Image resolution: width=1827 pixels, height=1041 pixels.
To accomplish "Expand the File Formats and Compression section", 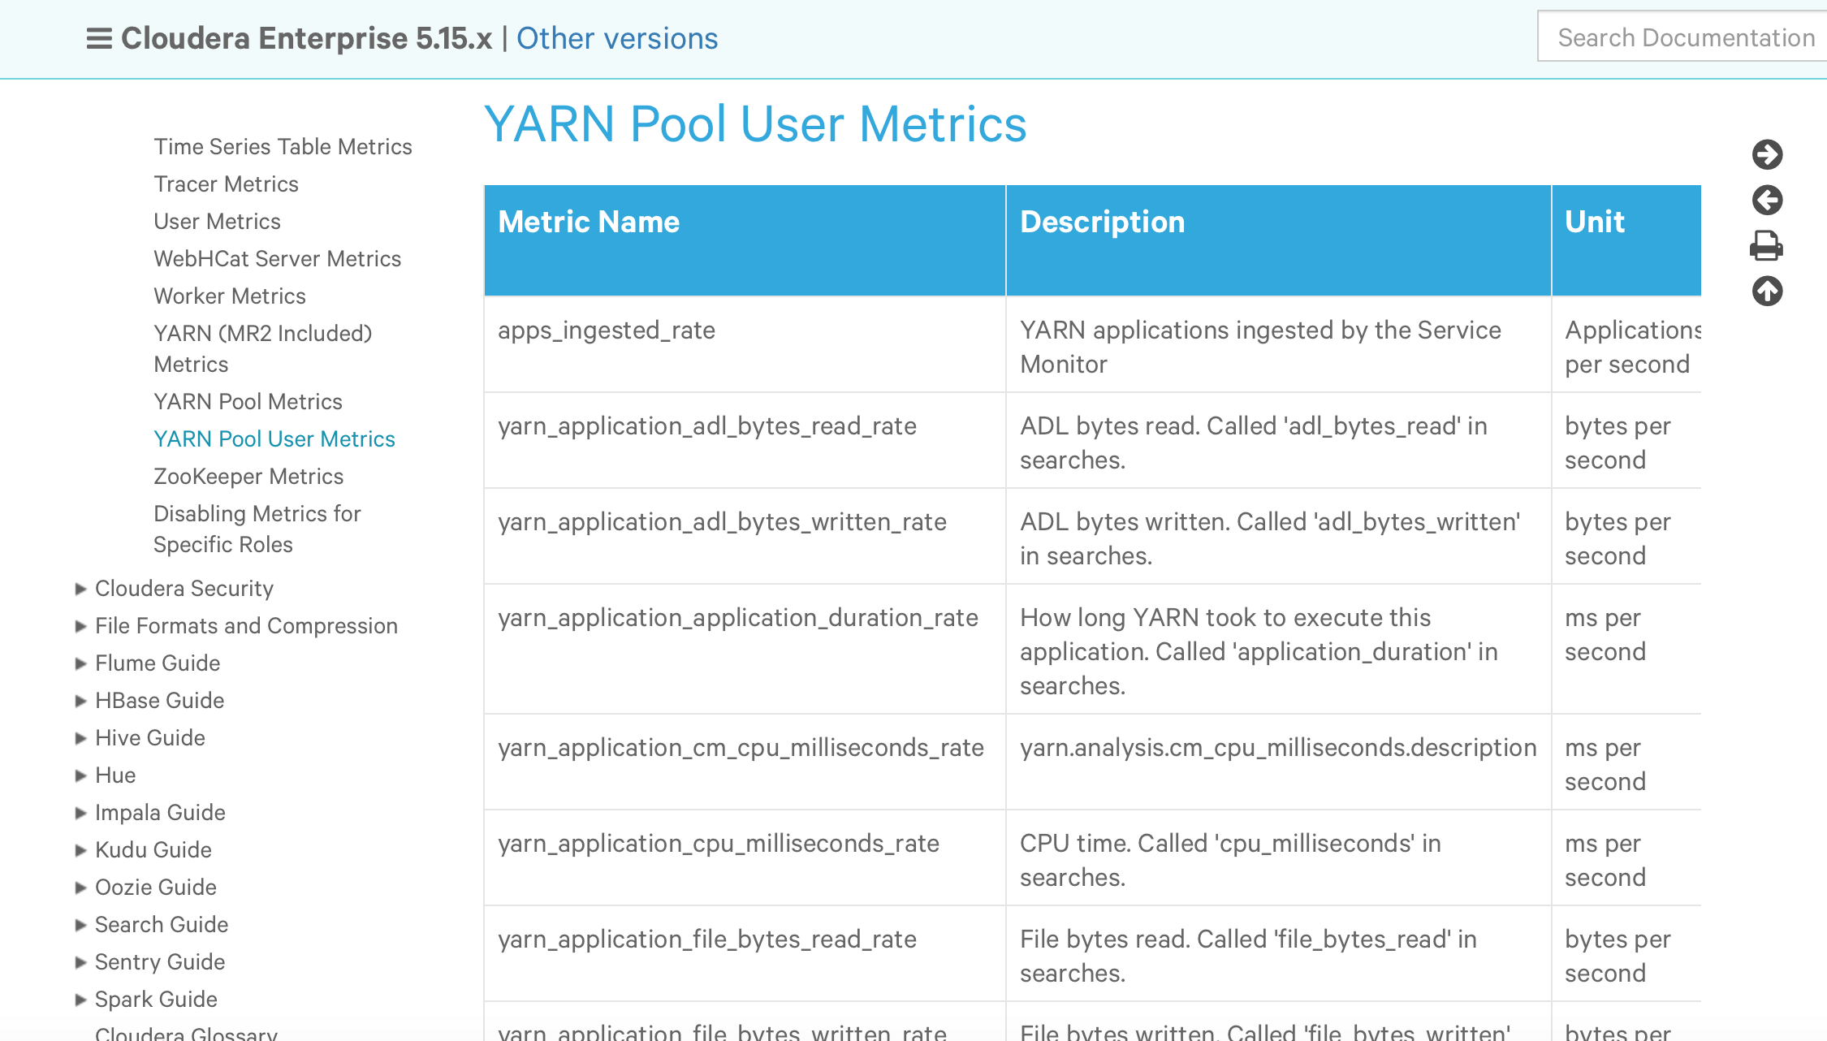I will point(80,626).
